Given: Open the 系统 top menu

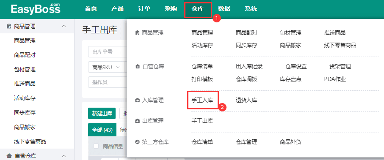Looking at the screenshot, I should coord(251,9).
